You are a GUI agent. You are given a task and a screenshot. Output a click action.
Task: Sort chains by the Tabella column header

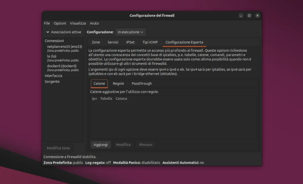click(x=106, y=98)
